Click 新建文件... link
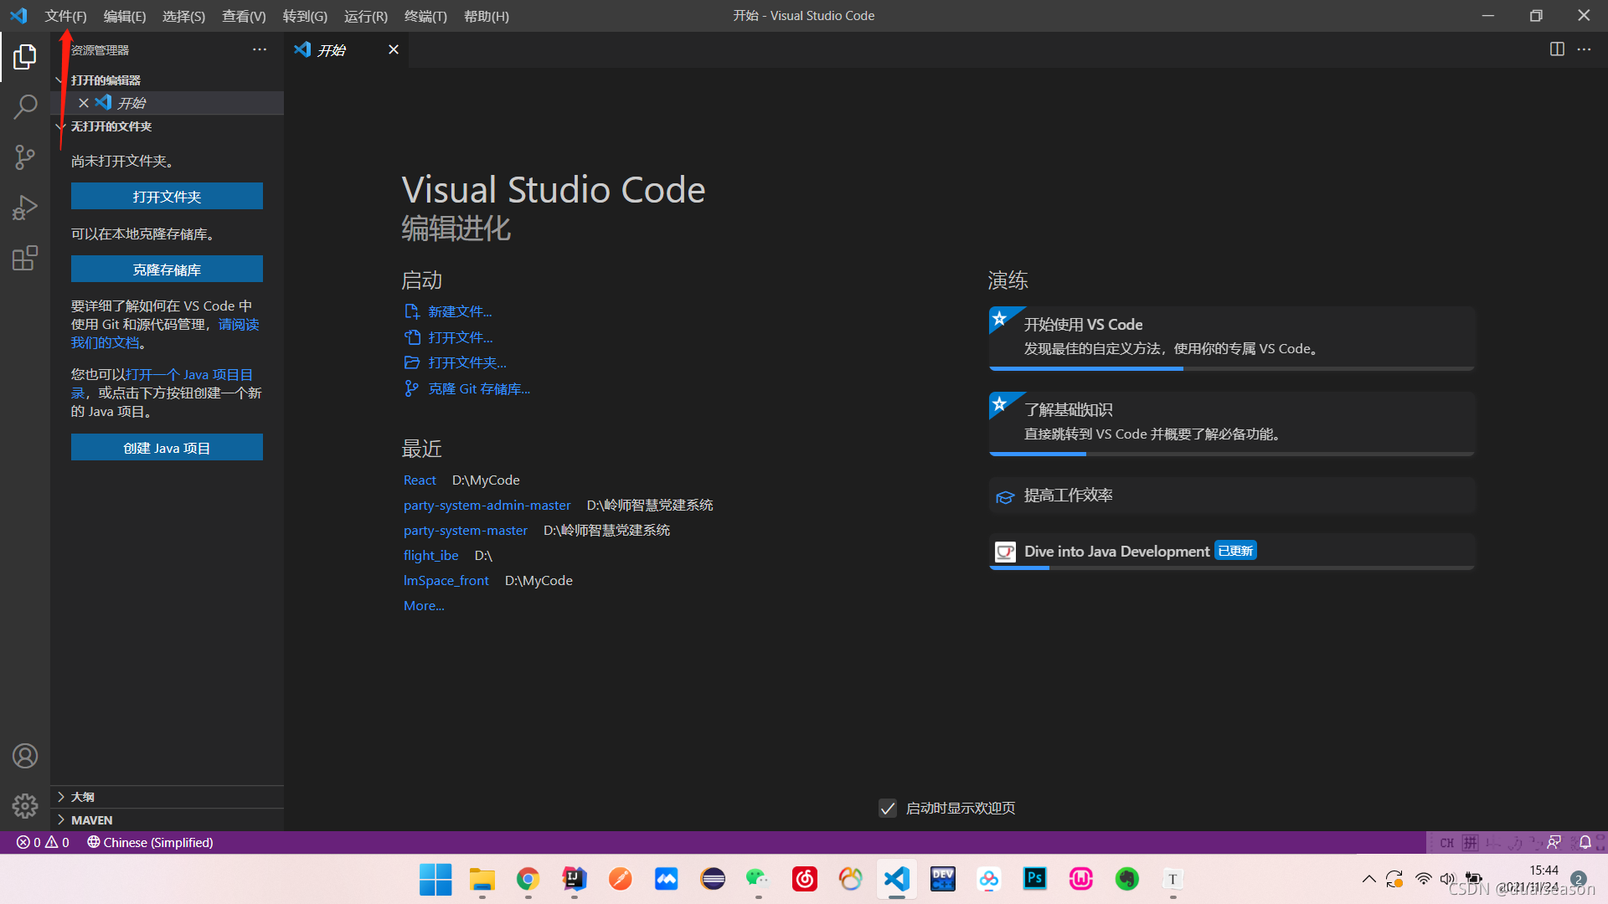 [x=460, y=311]
